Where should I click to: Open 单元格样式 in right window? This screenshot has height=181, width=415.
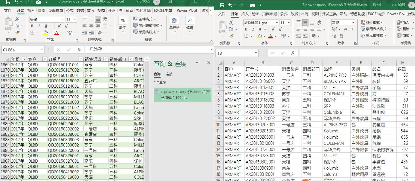[x=374, y=35]
